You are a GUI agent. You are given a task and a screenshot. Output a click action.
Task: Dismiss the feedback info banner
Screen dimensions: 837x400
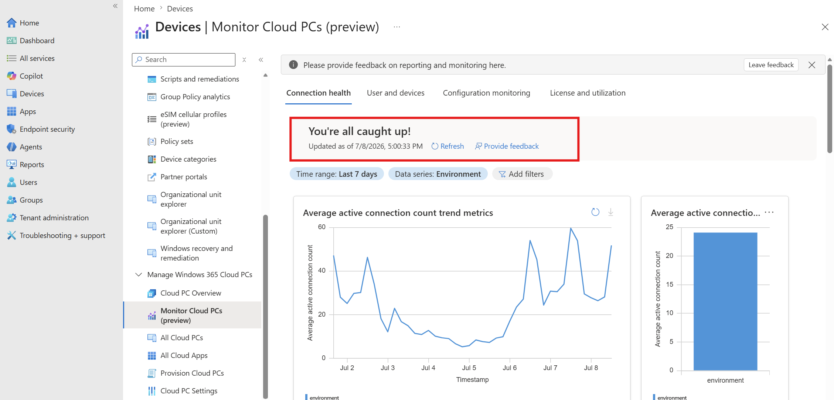pyautogui.click(x=812, y=65)
